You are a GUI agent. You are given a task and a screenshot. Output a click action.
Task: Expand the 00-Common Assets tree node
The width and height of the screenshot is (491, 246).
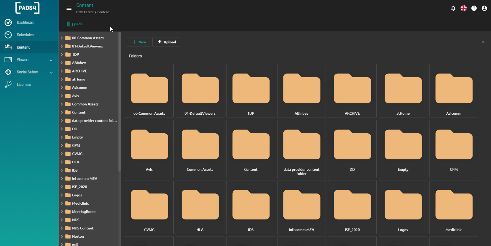[62, 38]
